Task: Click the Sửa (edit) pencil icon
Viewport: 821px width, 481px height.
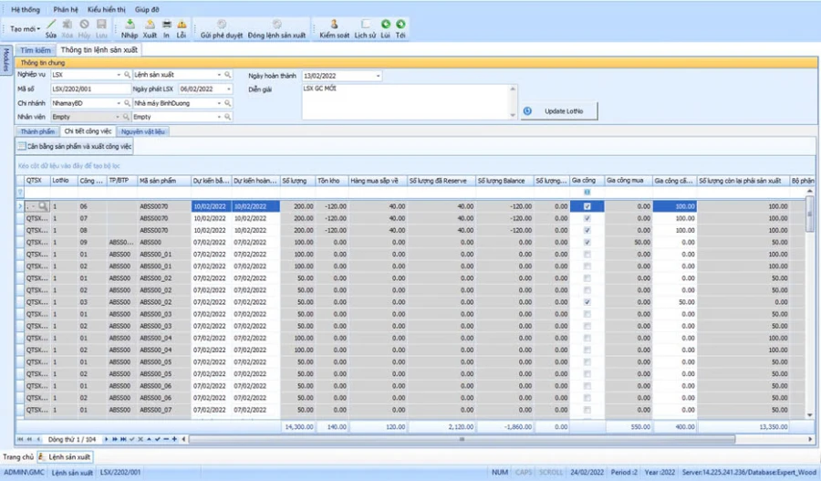Action: click(51, 25)
